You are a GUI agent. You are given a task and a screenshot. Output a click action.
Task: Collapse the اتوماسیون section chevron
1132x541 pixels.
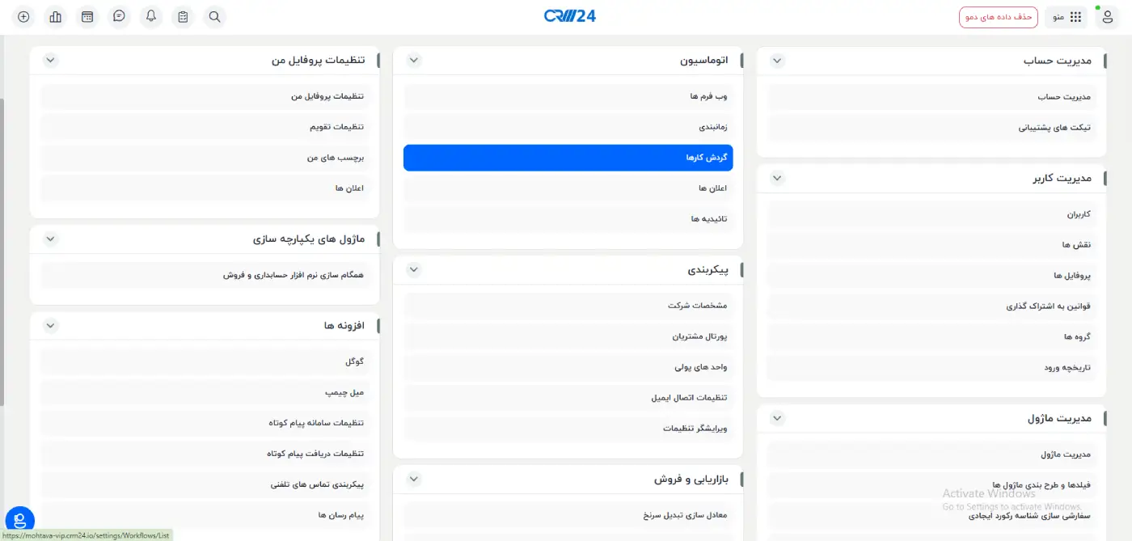[414, 60]
